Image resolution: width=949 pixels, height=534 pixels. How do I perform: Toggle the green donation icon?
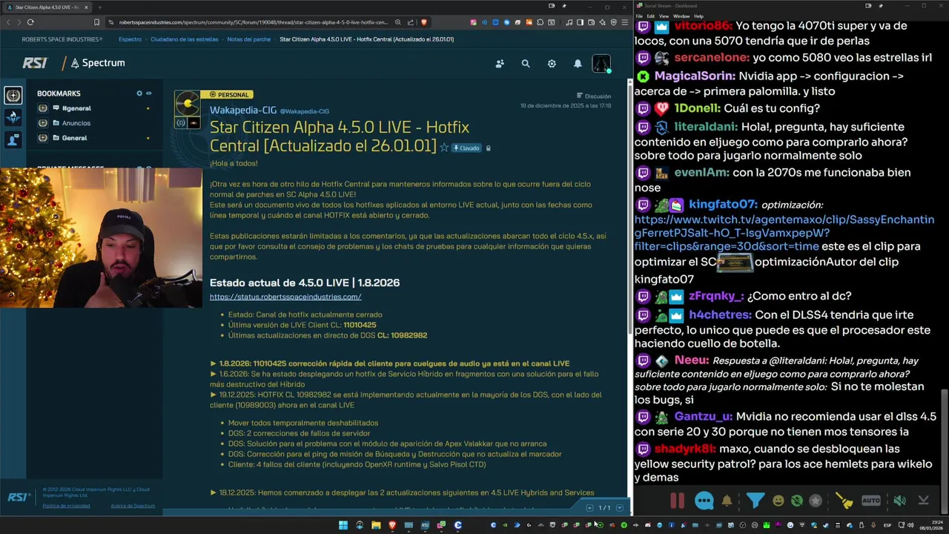click(x=796, y=501)
